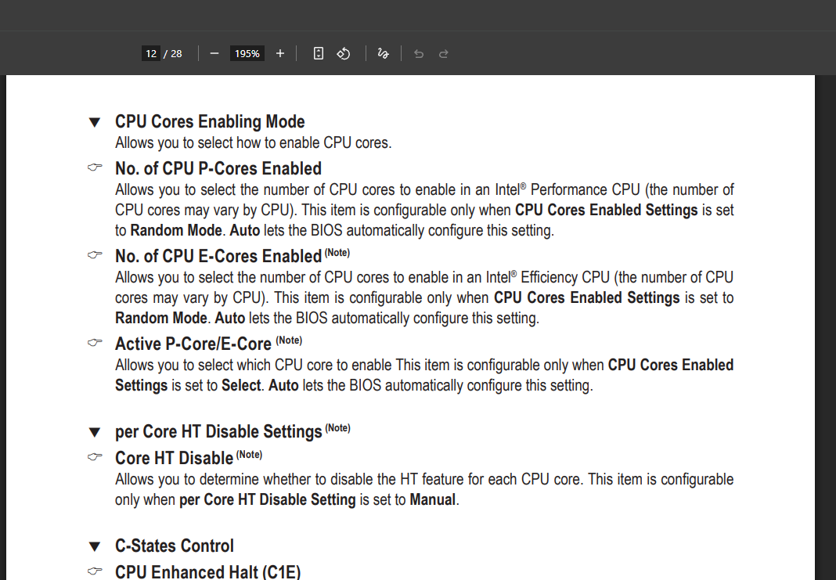This screenshot has height=580, width=836.
Task: Click the (Note) superscript after Active P-Core/E-Core
Action: (x=289, y=340)
